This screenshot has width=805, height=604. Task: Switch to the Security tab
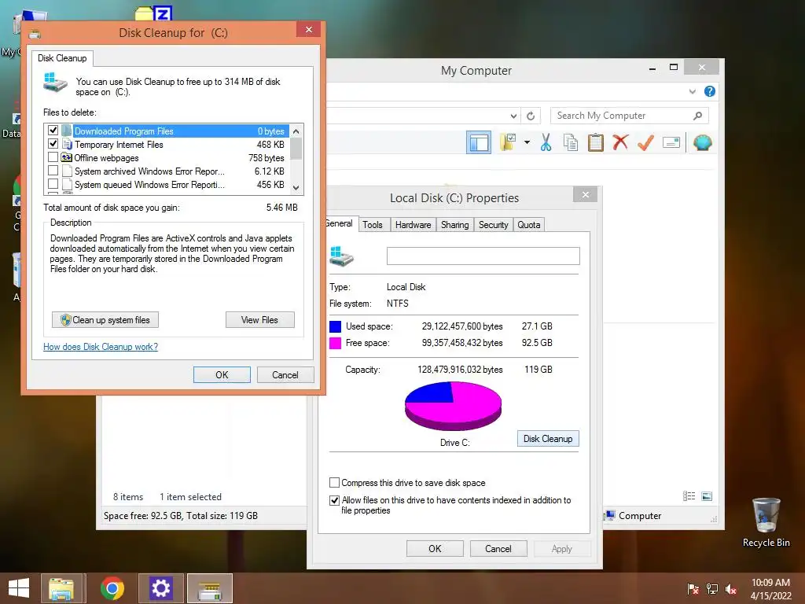[494, 225]
